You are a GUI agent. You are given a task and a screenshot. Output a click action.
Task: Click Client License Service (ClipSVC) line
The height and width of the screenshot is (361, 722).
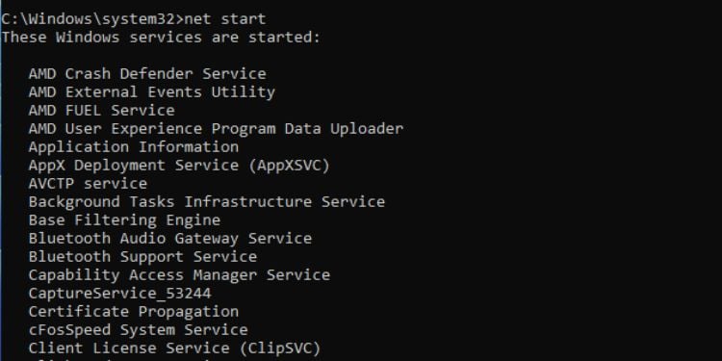coord(175,348)
